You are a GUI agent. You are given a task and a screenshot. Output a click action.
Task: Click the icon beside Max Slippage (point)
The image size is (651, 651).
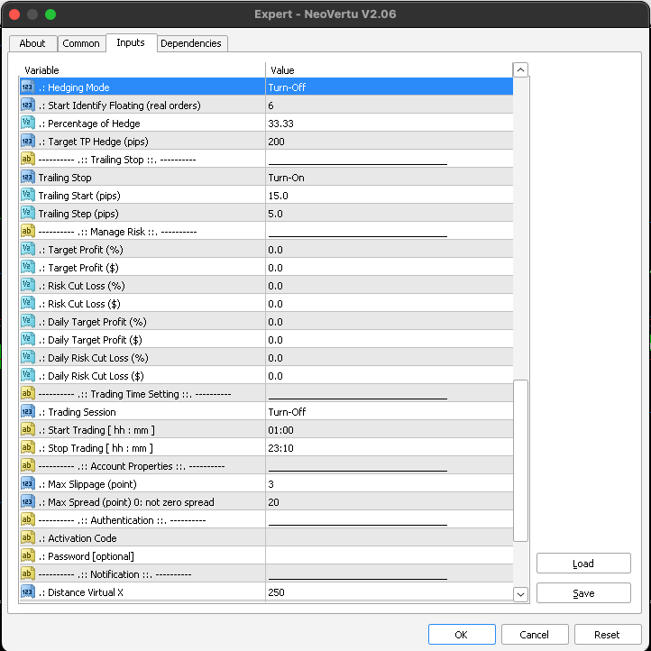pyautogui.click(x=27, y=484)
